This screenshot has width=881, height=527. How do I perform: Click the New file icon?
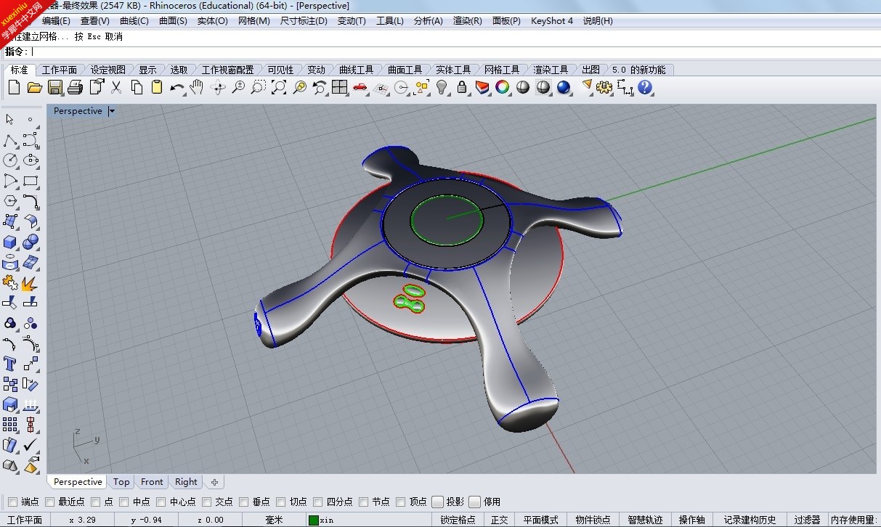click(x=14, y=88)
